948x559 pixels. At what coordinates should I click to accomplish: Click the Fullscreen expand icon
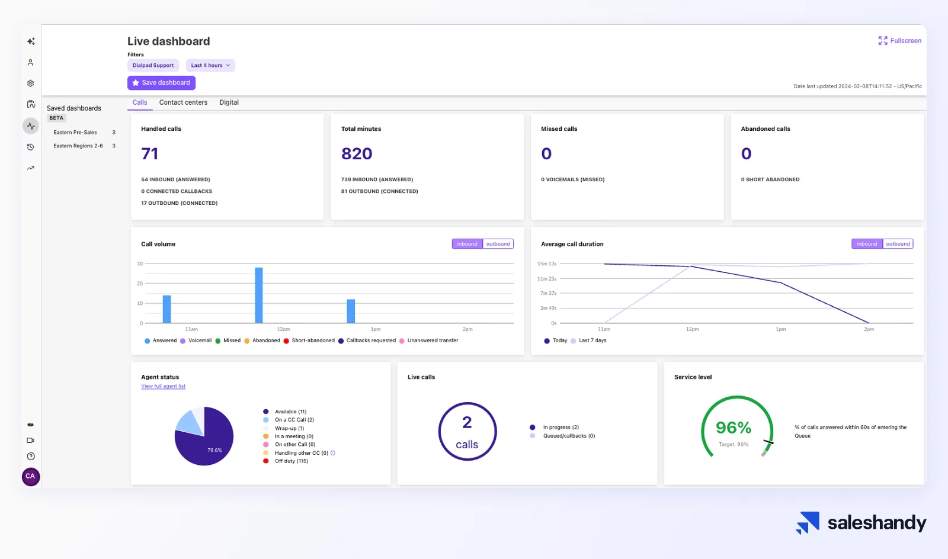tap(883, 41)
